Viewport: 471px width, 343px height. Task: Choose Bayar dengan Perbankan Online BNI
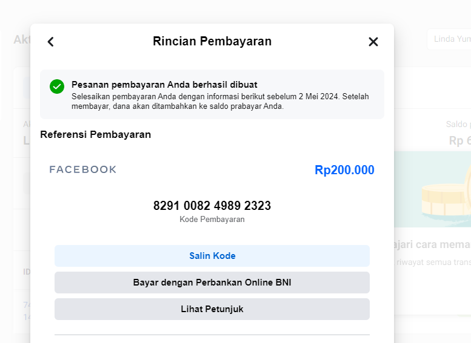coord(212,283)
